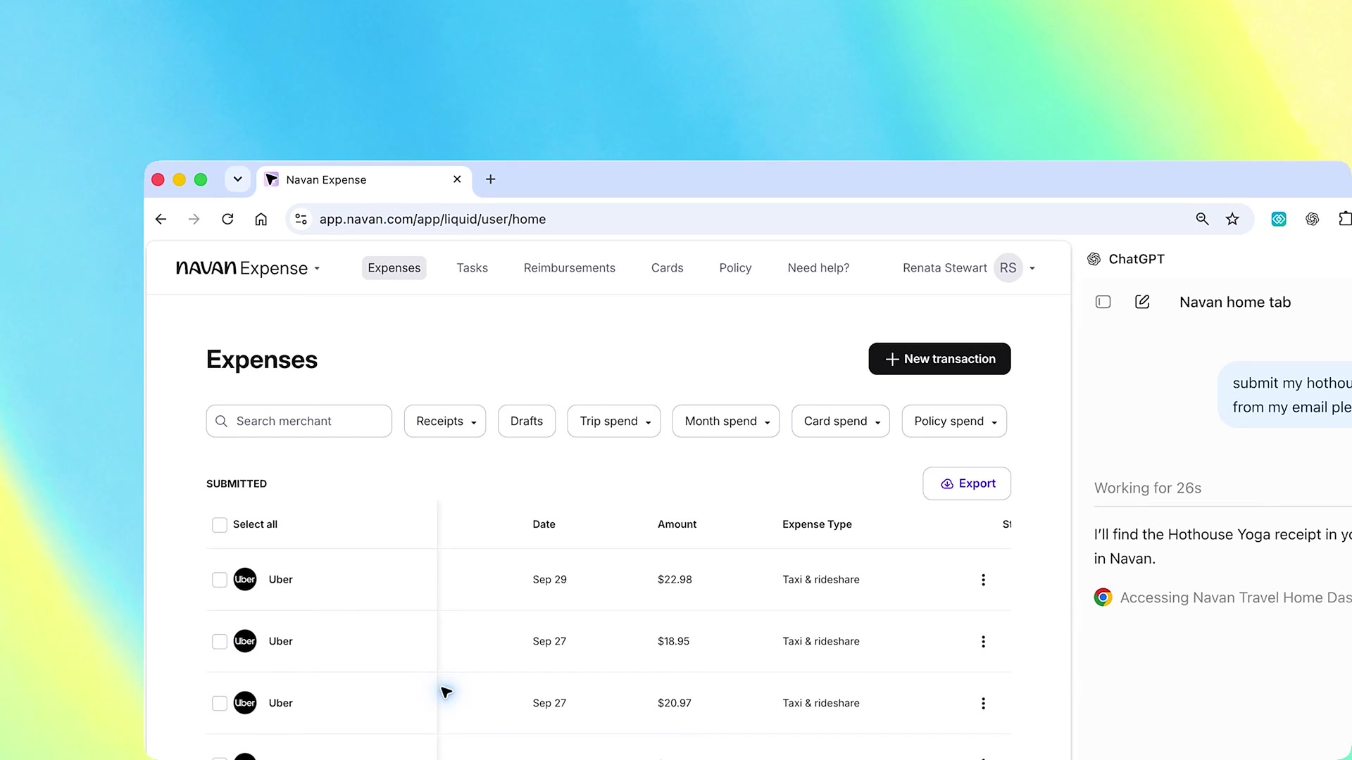This screenshot has width=1352, height=760.
Task: Open the browser home page icon
Action: pyautogui.click(x=261, y=220)
